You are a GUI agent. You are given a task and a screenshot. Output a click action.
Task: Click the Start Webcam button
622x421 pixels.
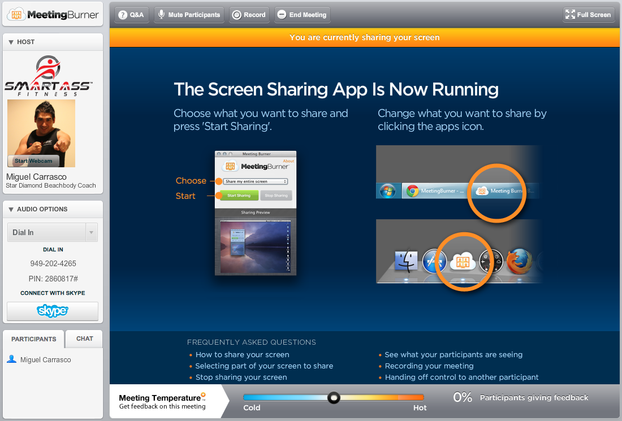pyautogui.click(x=33, y=160)
